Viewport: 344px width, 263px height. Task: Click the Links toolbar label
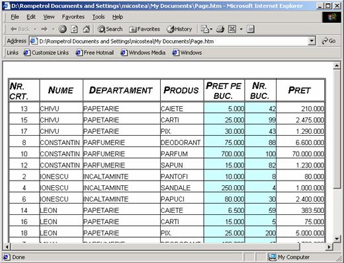click(13, 53)
